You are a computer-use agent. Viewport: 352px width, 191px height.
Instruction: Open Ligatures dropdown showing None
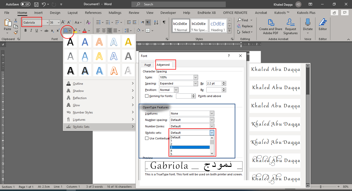pos(212,113)
